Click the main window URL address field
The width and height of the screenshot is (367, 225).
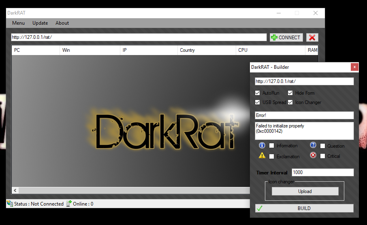click(139, 37)
